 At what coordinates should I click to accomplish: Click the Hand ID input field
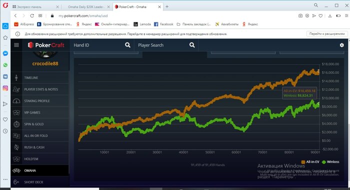[98, 45]
